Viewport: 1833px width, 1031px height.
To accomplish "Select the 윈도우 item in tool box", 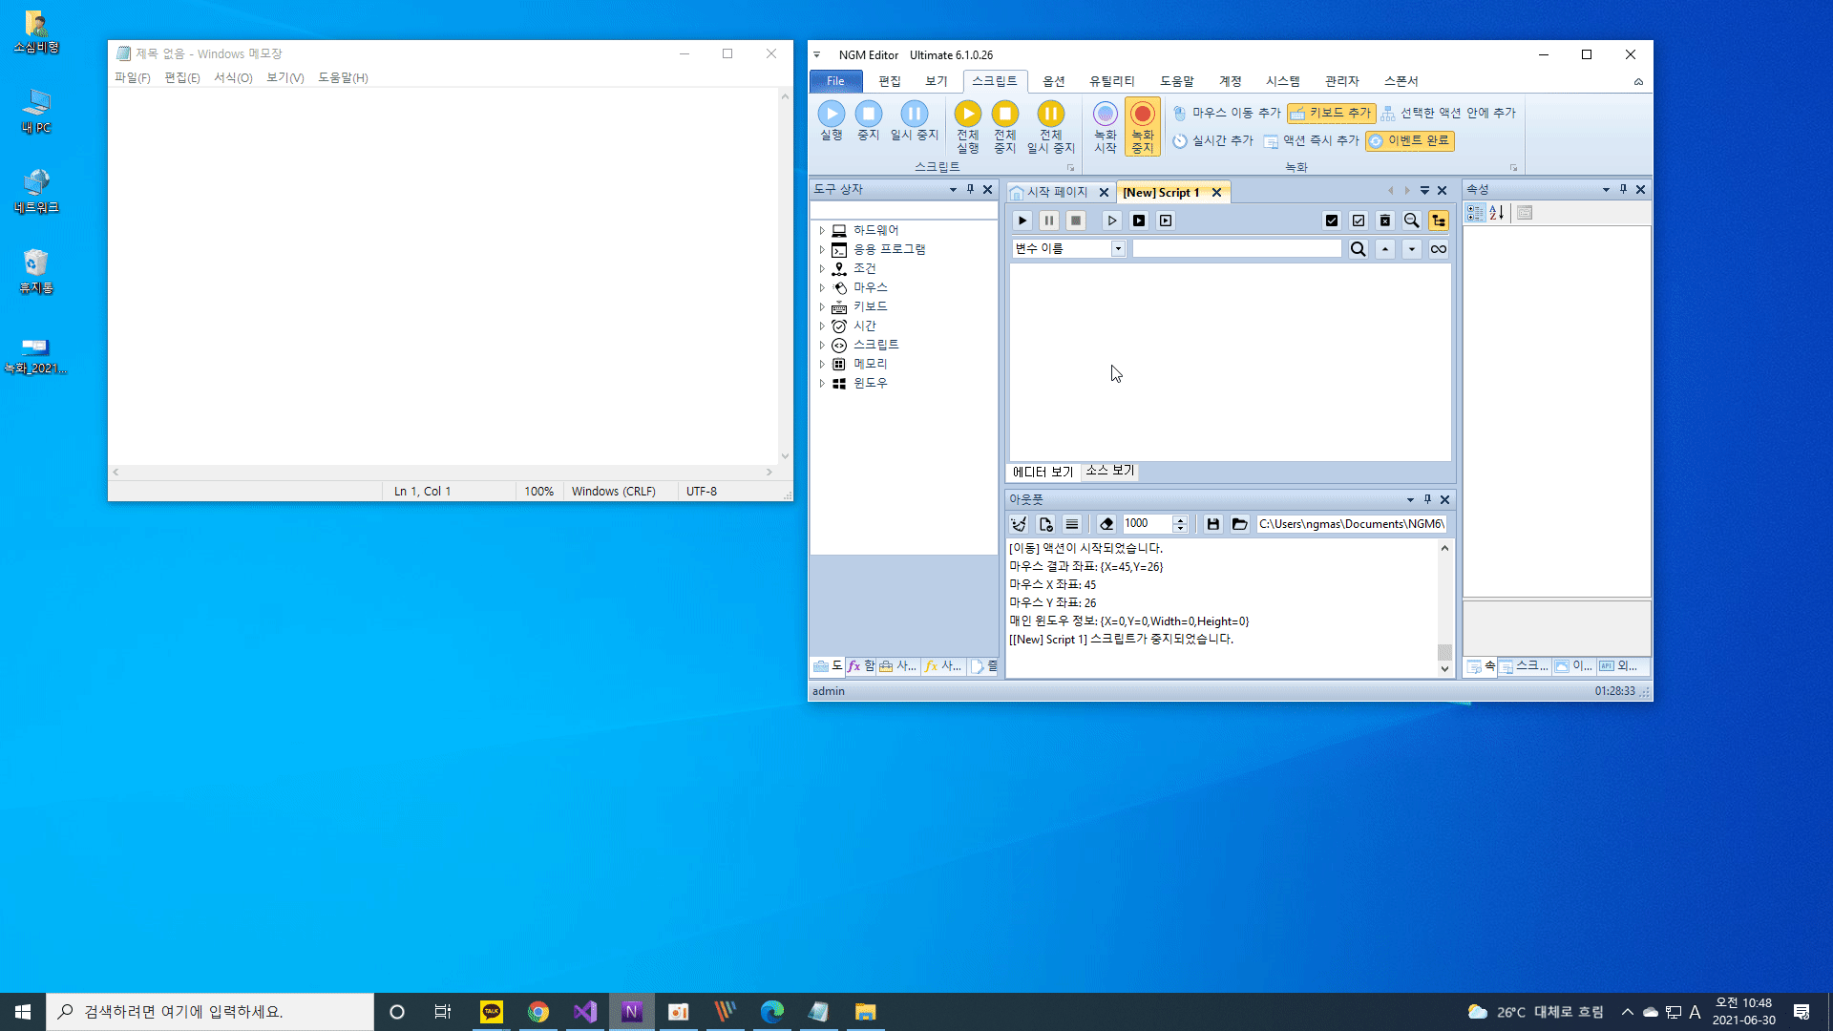I will (x=870, y=383).
